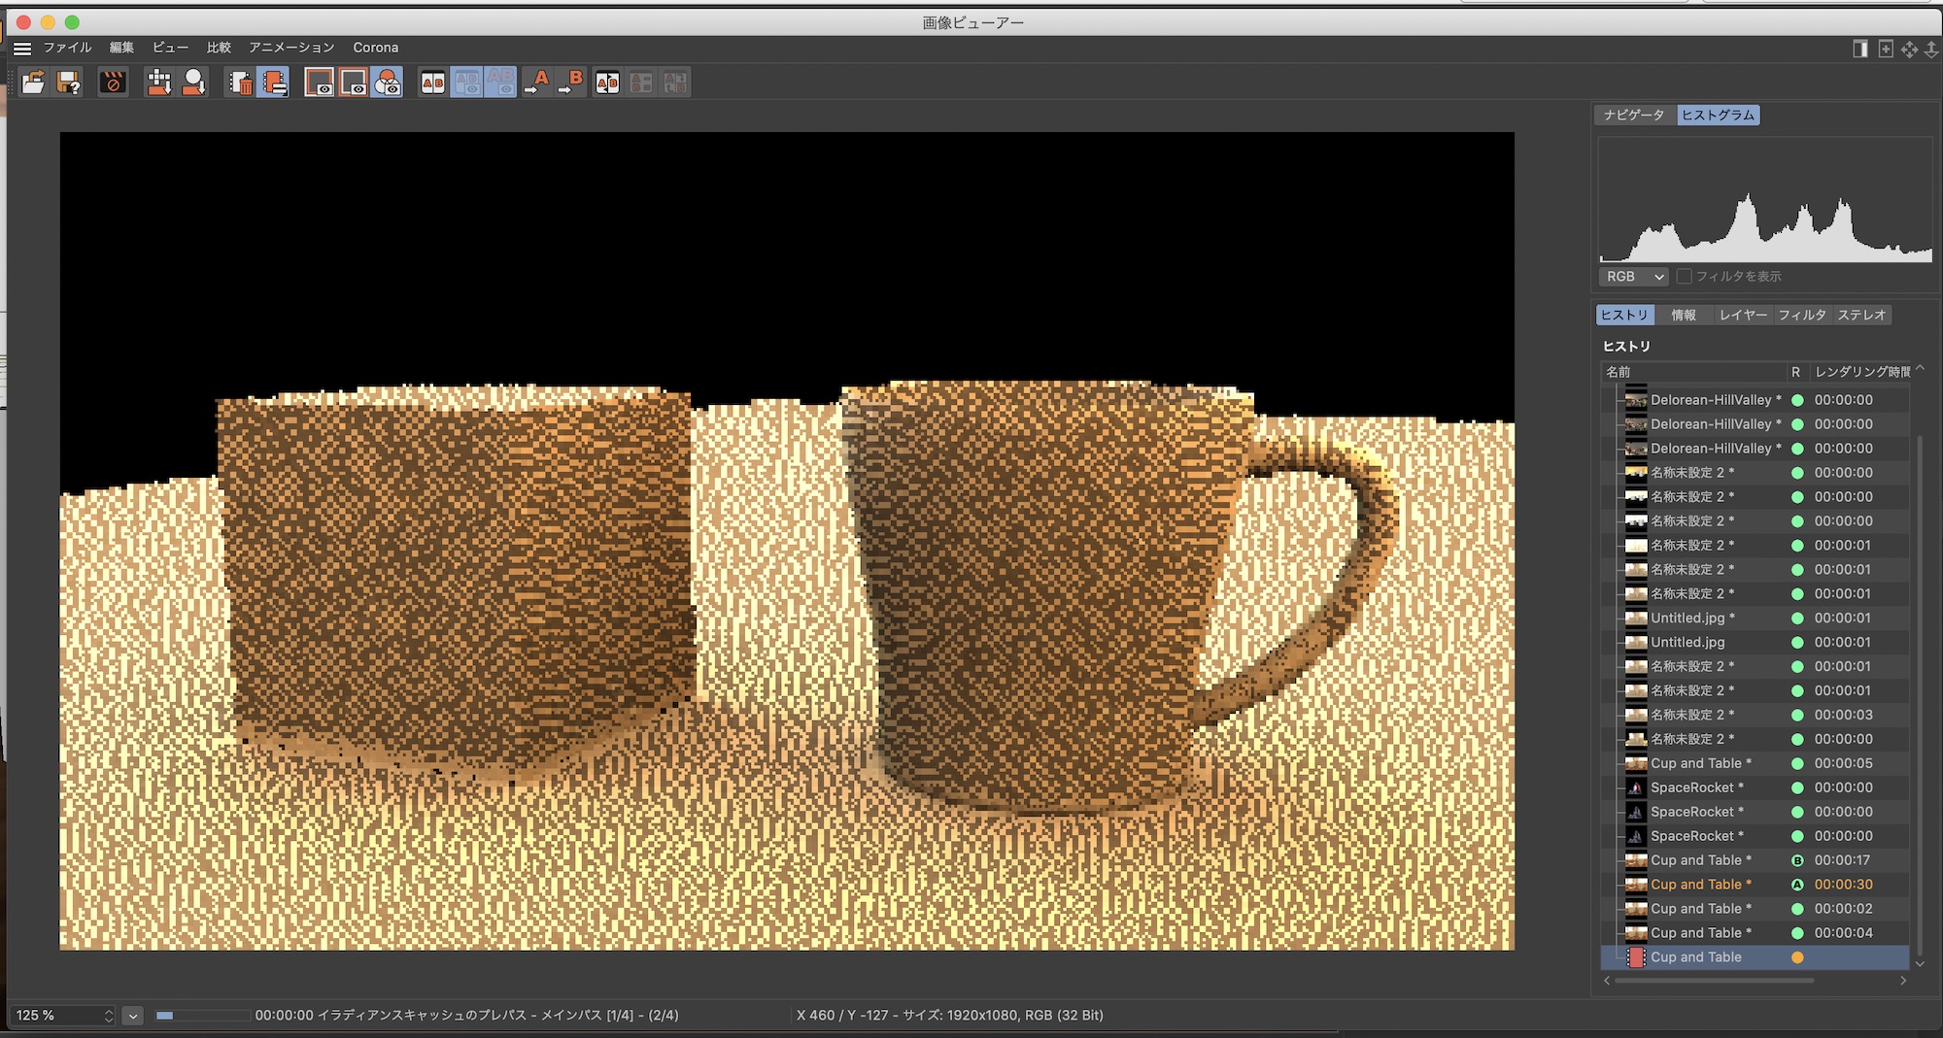
Task: Open the アニメーション menu
Action: 291,48
